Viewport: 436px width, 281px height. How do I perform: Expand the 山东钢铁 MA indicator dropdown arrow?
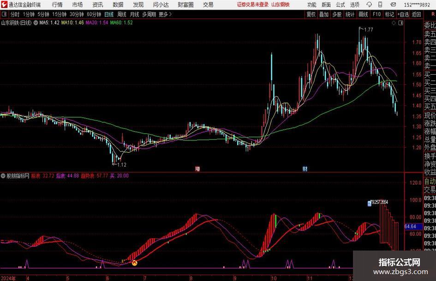(36, 23)
